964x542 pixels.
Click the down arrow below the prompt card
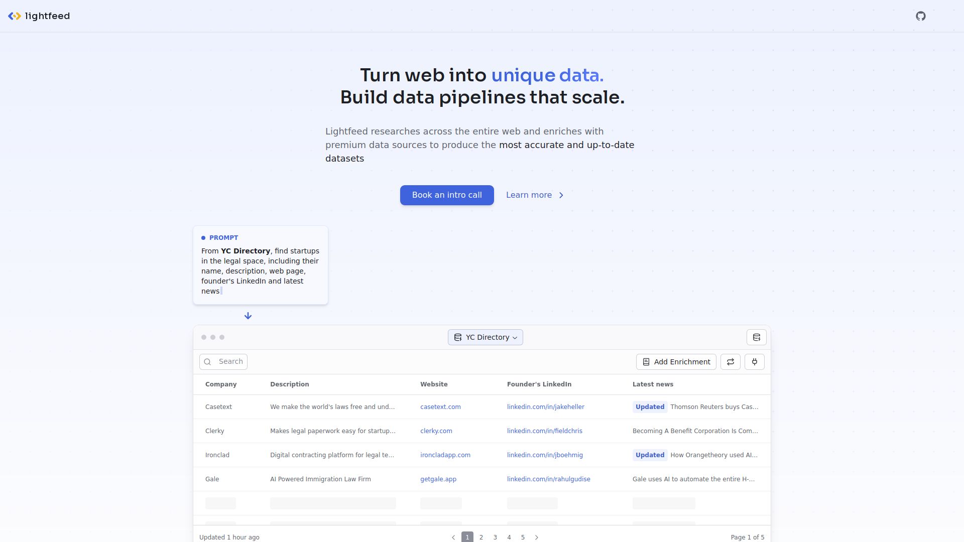click(x=248, y=316)
